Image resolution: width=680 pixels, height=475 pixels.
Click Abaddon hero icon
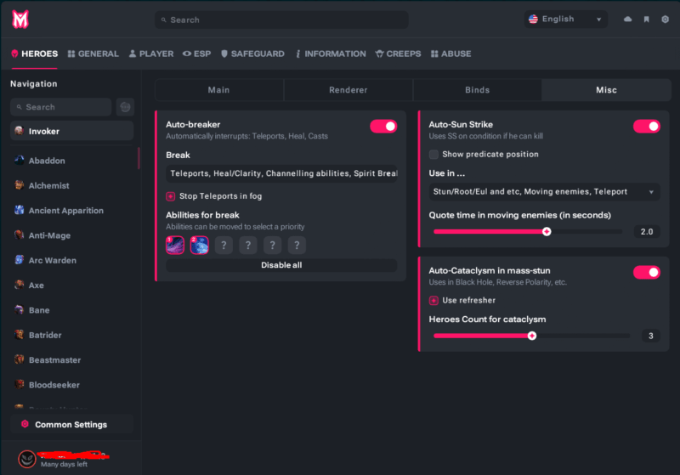tap(19, 161)
